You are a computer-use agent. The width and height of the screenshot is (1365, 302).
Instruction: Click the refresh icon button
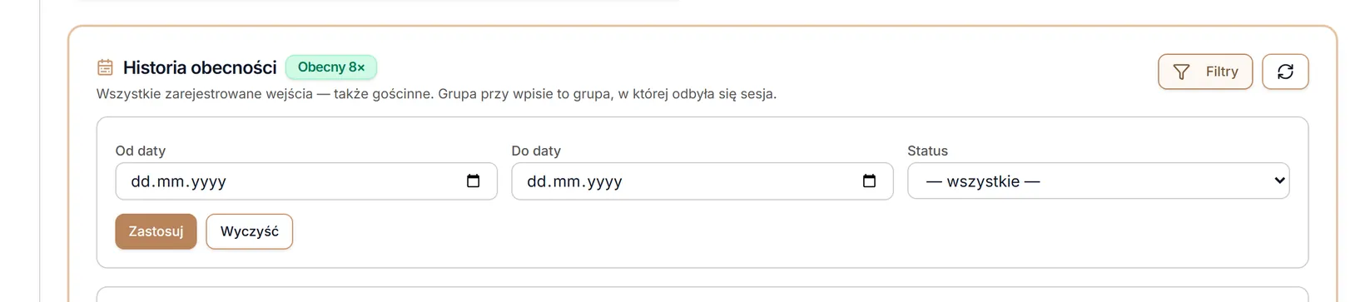(1285, 72)
